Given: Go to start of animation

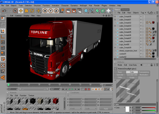Looking at the screenshot, I should (x=63, y=89).
